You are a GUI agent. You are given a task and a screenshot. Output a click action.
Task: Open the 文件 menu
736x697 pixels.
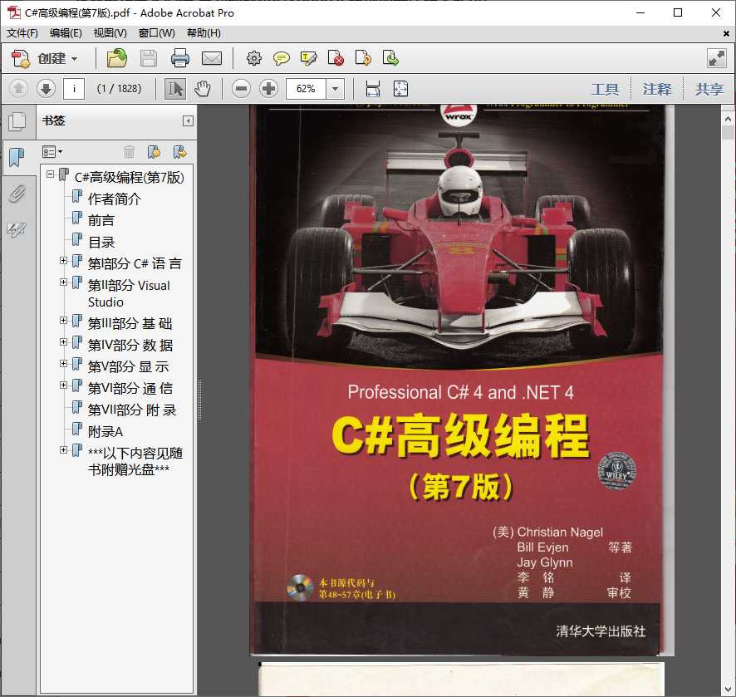coord(22,33)
